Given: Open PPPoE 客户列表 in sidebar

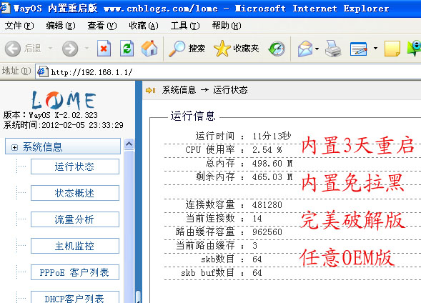Looking at the screenshot, I should (x=75, y=272).
